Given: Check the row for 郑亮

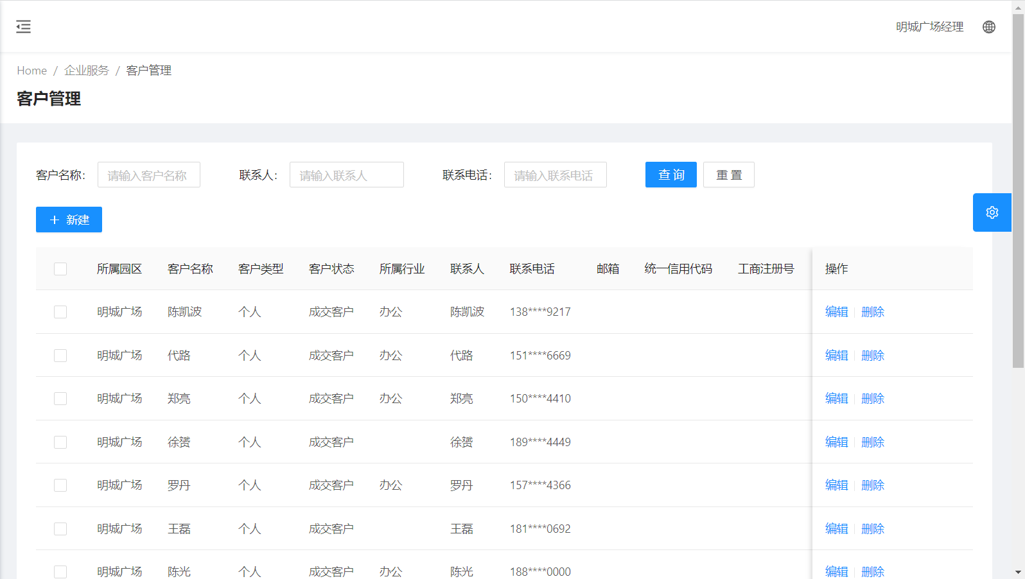Looking at the screenshot, I should click(60, 399).
